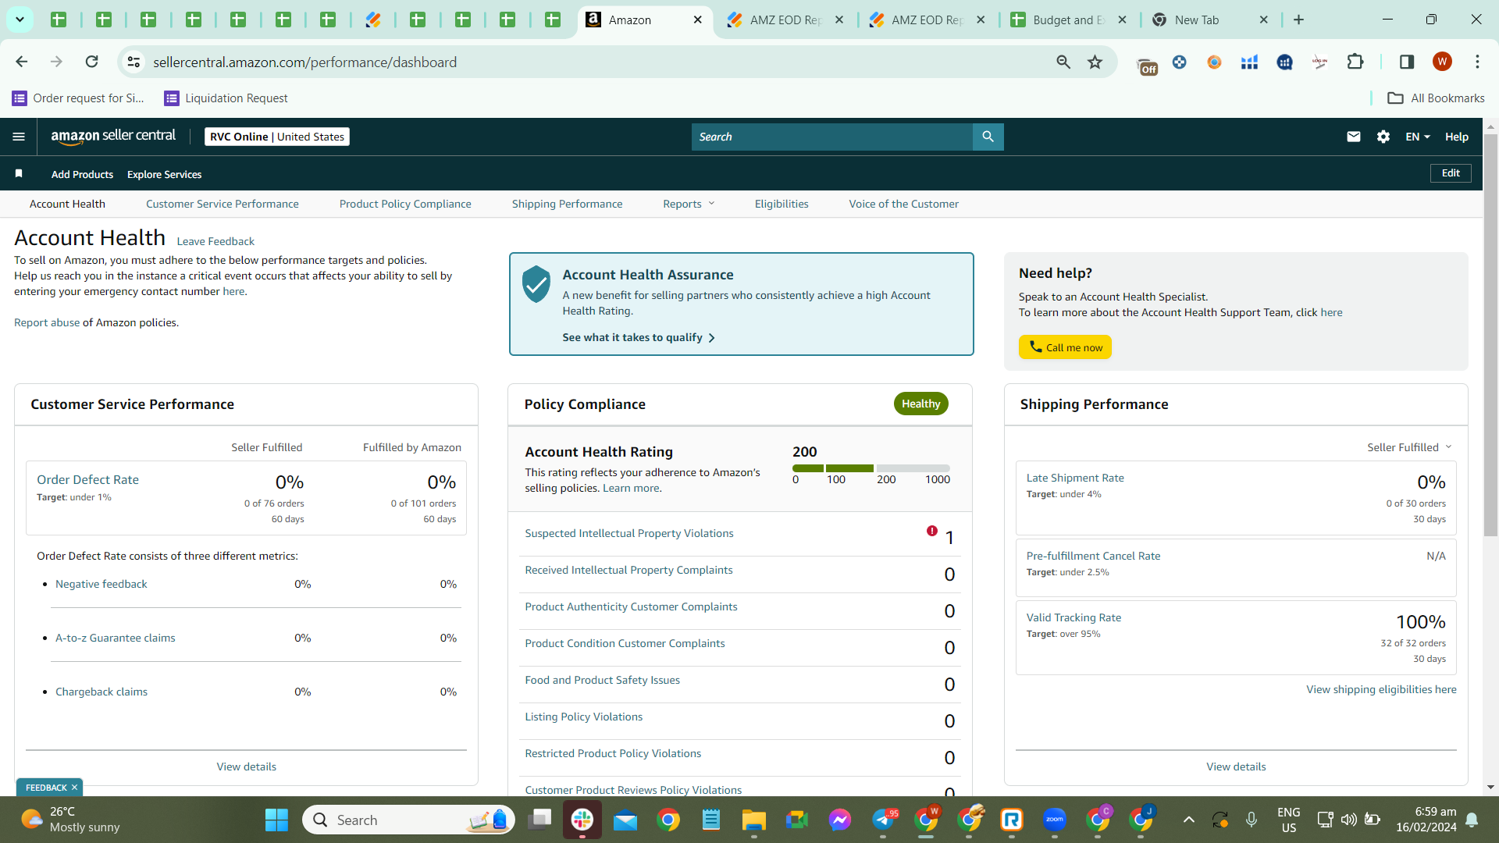Click See what it takes to qualify
Image resolution: width=1499 pixels, height=843 pixels.
pyautogui.click(x=639, y=337)
